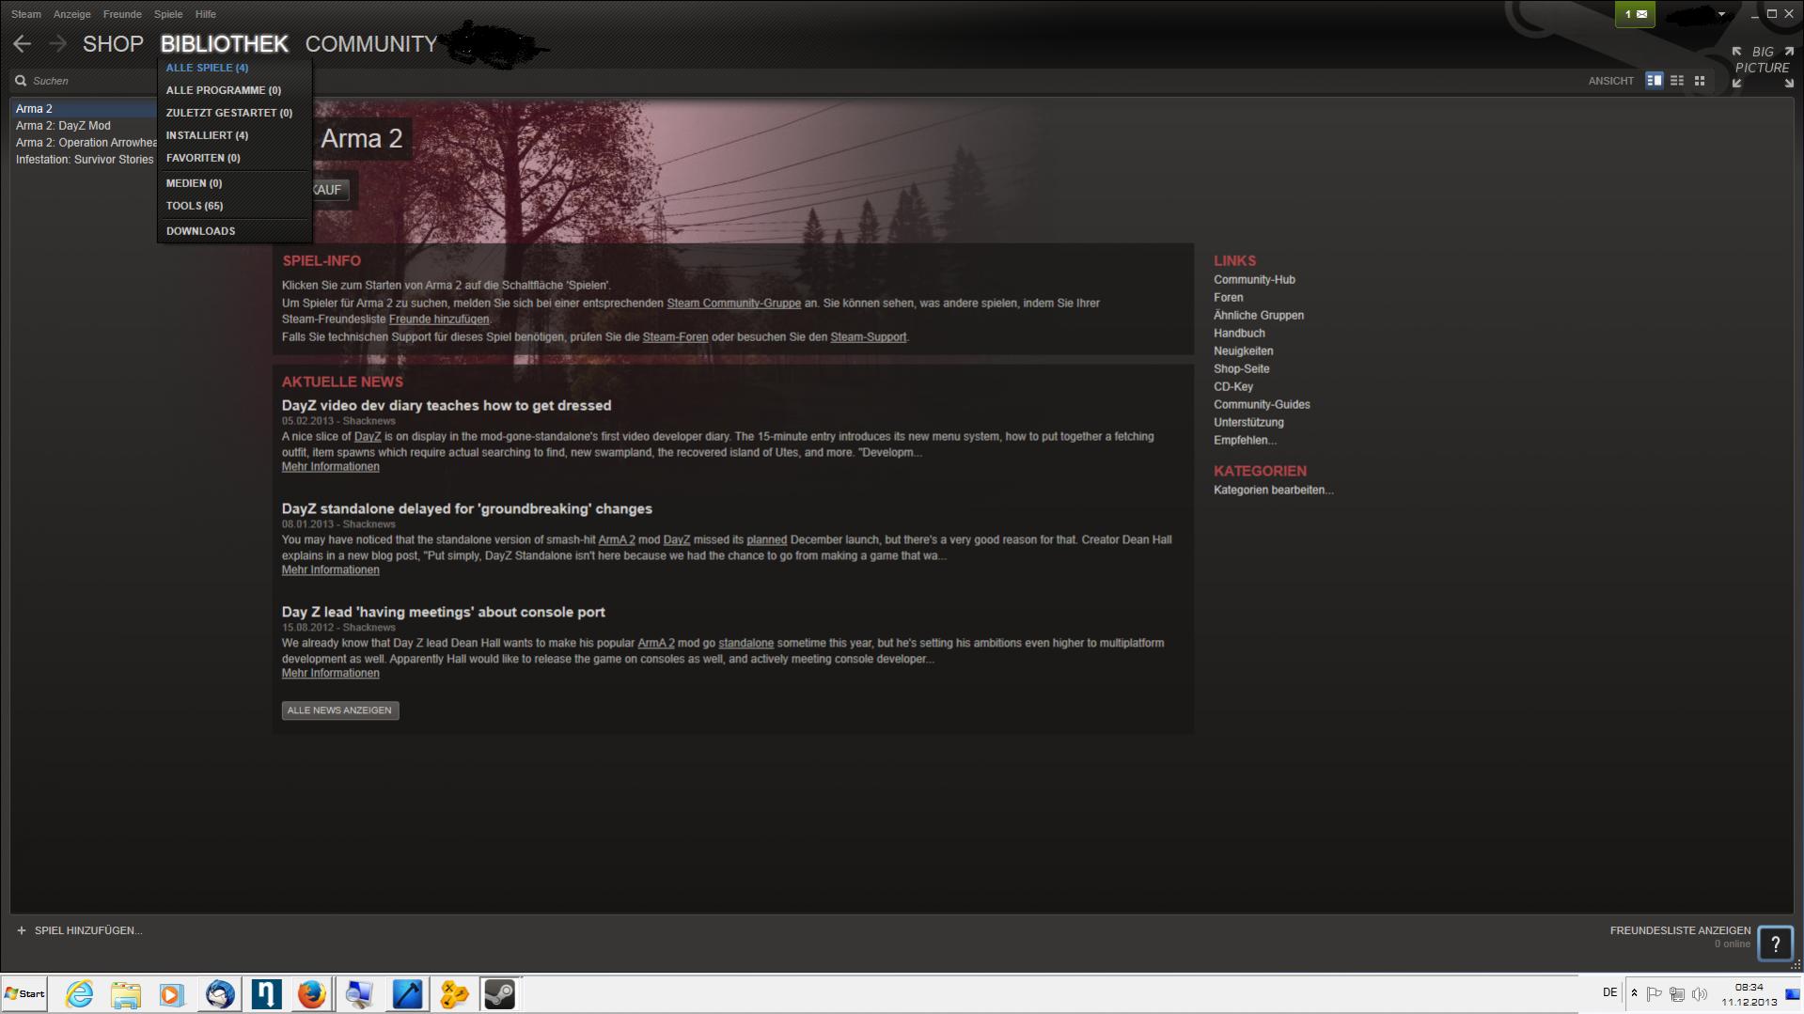Click the network tray icon
Screen dimensions: 1804x1014
click(x=1676, y=994)
